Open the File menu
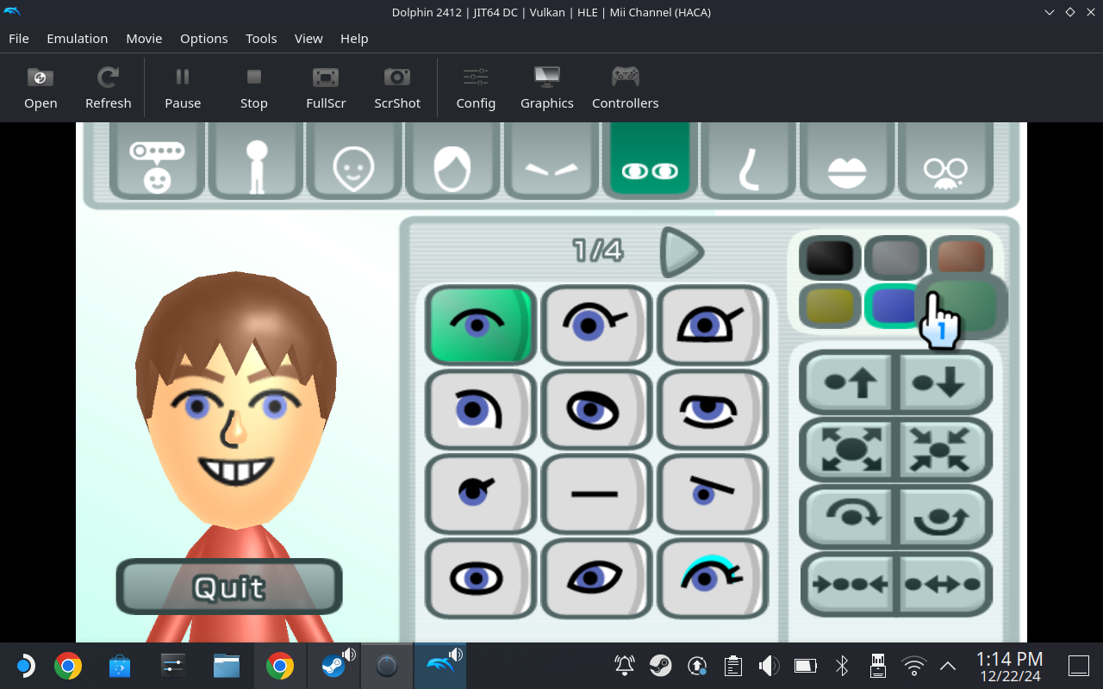The height and width of the screenshot is (689, 1103). tap(19, 38)
